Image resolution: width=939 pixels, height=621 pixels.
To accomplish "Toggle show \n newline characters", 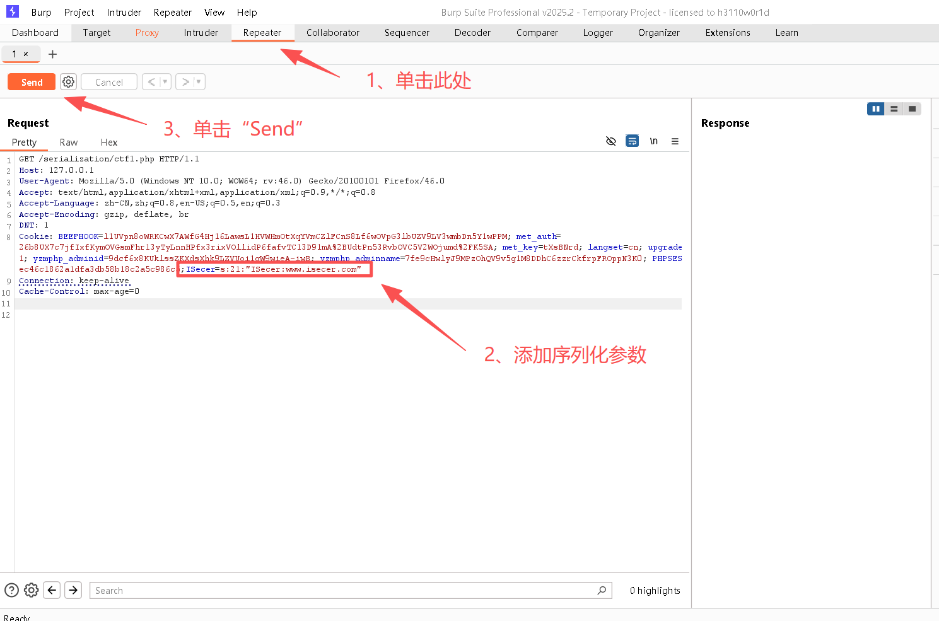I will tap(654, 141).
